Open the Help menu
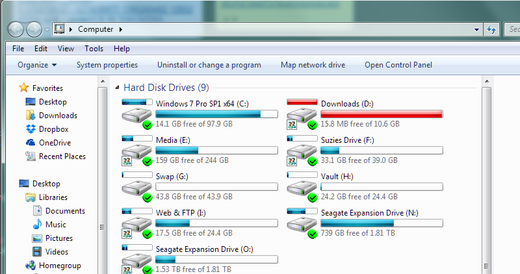This screenshot has height=274, width=520. tap(122, 49)
